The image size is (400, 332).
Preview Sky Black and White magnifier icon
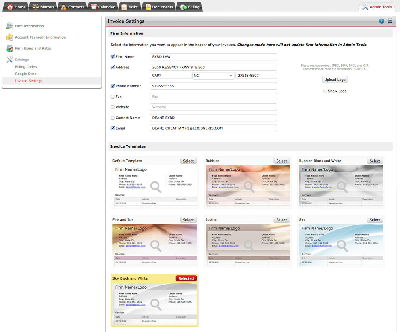pyautogui.click(x=156, y=305)
